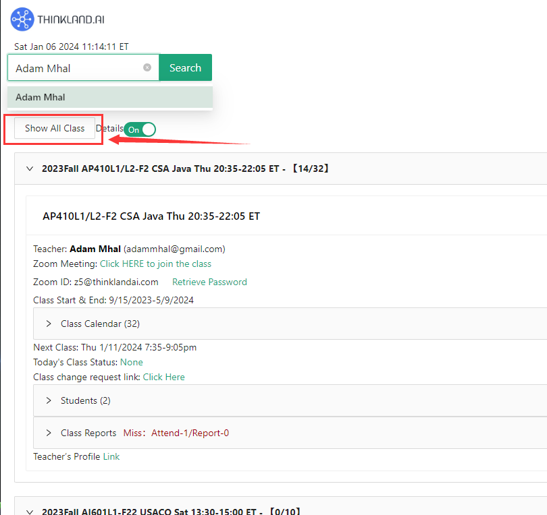Select Adam Mhal autocomplete suggestion

click(41, 97)
